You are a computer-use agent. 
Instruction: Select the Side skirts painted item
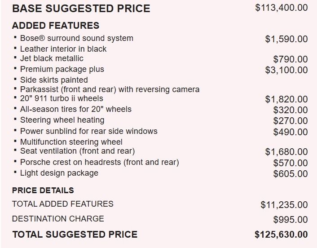coord(54,80)
